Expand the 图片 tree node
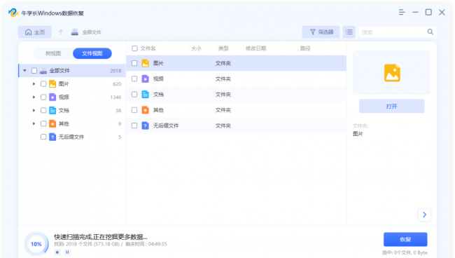455x258 pixels. click(x=34, y=84)
